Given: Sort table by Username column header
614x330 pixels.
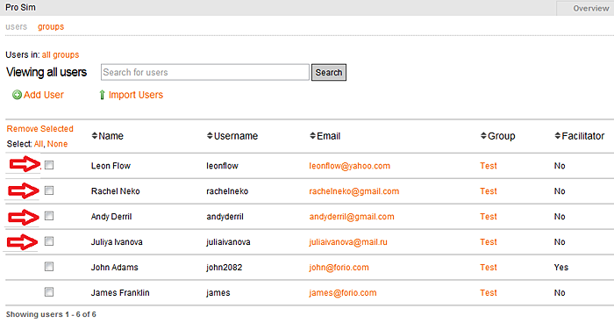Looking at the screenshot, I should click(x=236, y=136).
